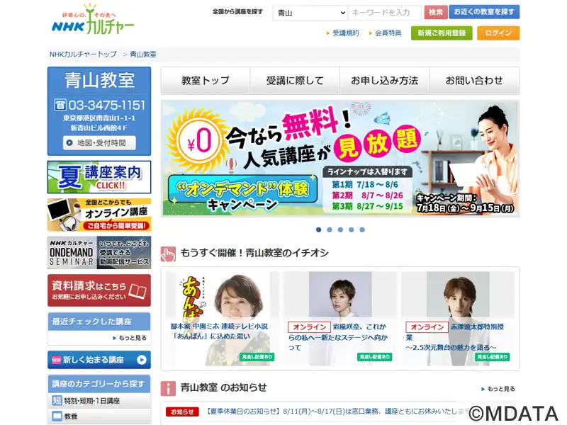Click the 資料請求はこちら banner
567x425 pixels.
(99, 290)
